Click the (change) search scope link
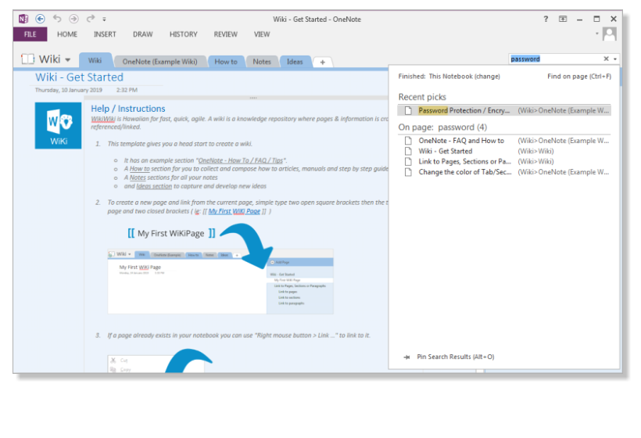This screenshot has height=438, width=641. pyautogui.click(x=487, y=77)
